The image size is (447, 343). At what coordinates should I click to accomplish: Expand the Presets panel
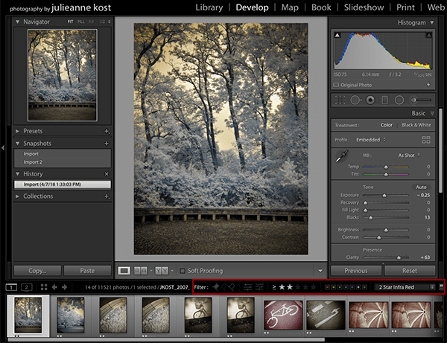17,131
